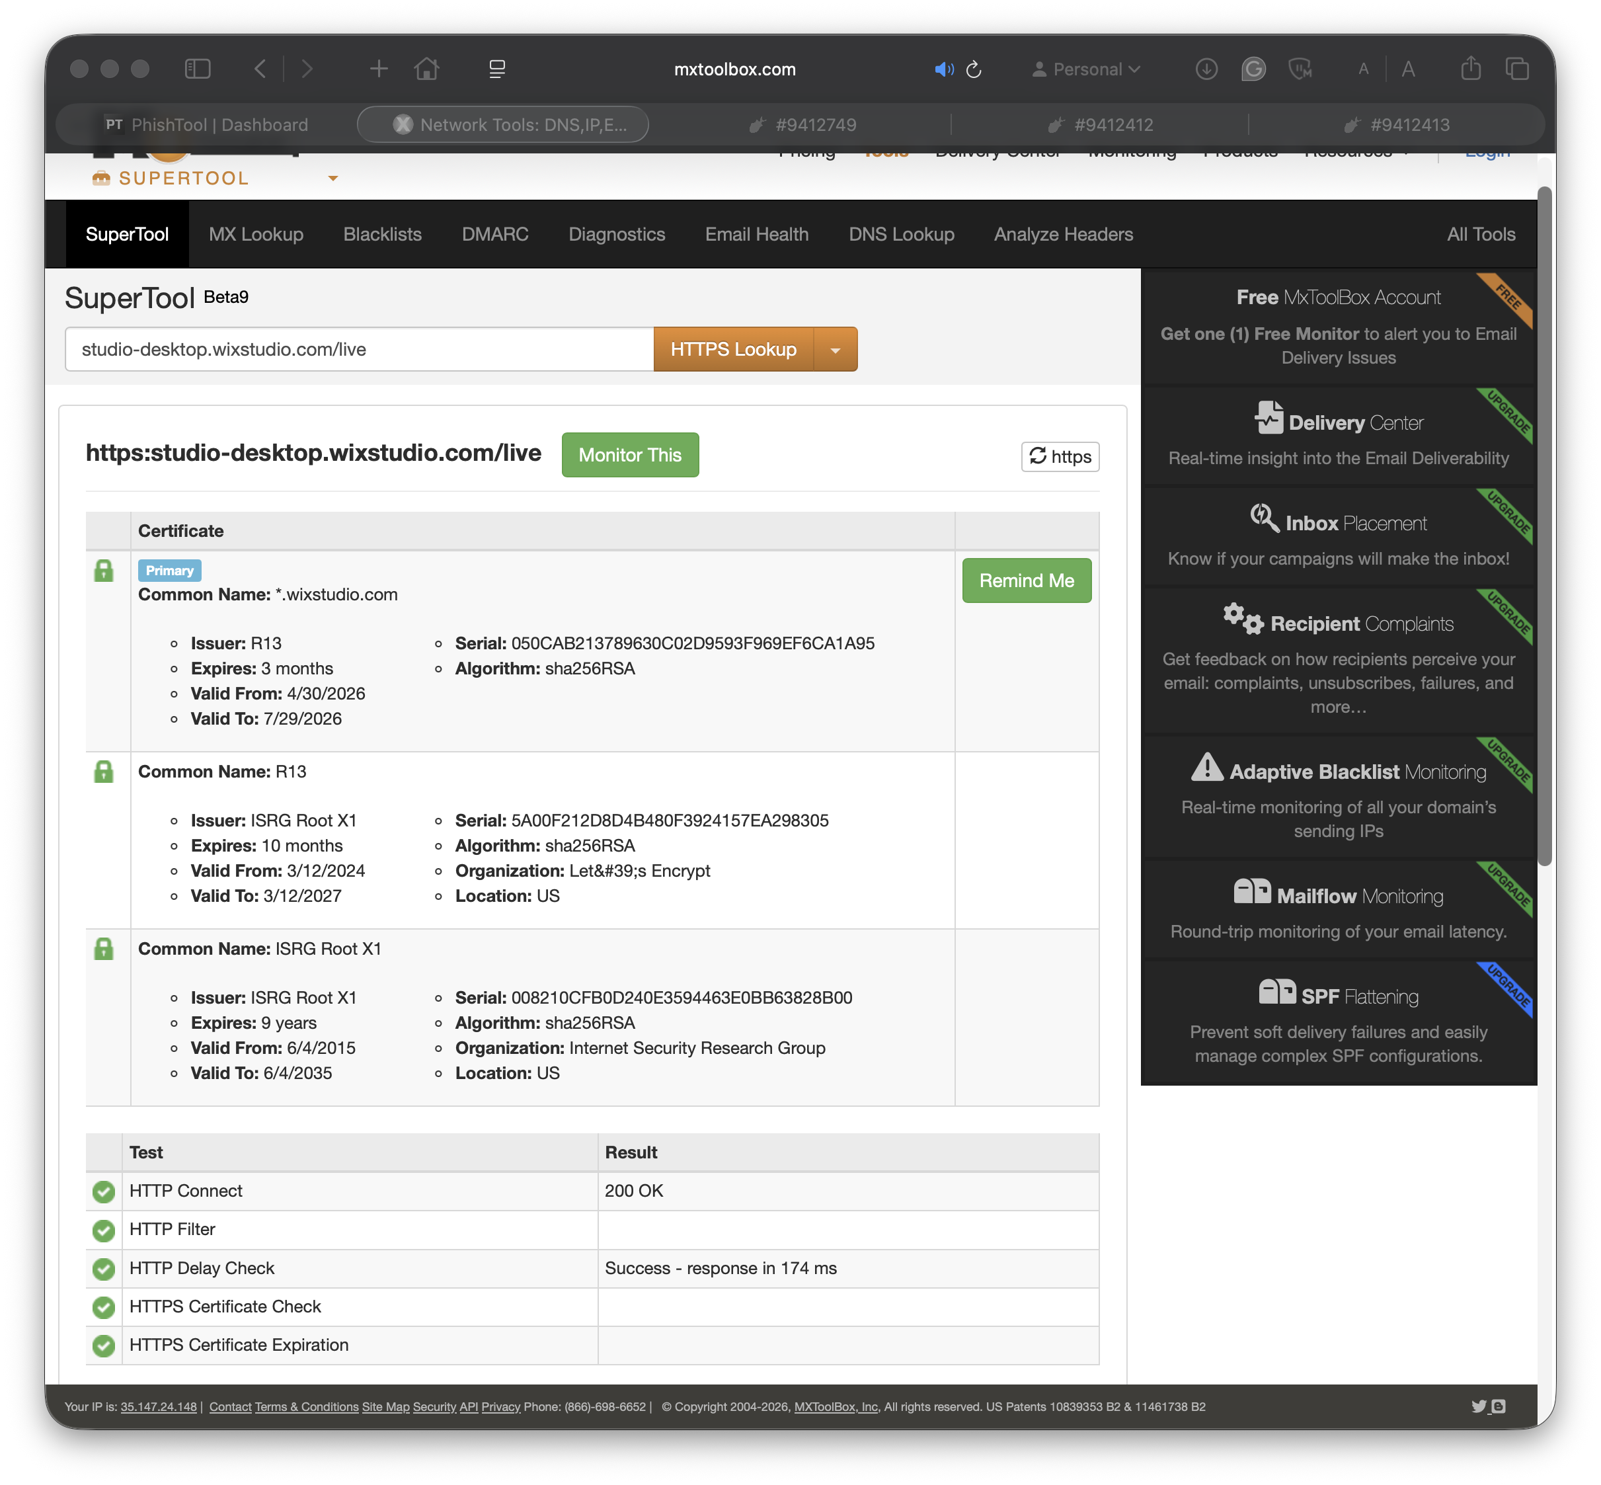Viewport: 1601px width, 1485px height.
Task: Click the Remind Me button
Action: [x=1026, y=580]
